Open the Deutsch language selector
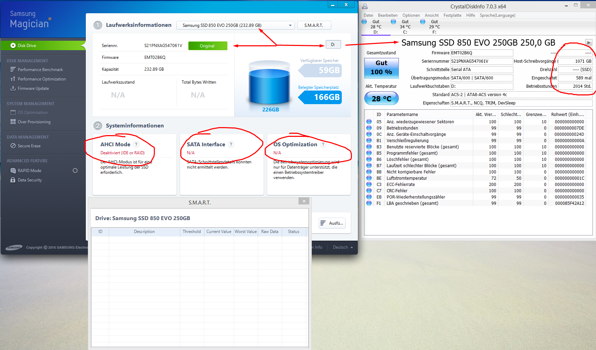The width and height of the screenshot is (596, 350). [343, 247]
